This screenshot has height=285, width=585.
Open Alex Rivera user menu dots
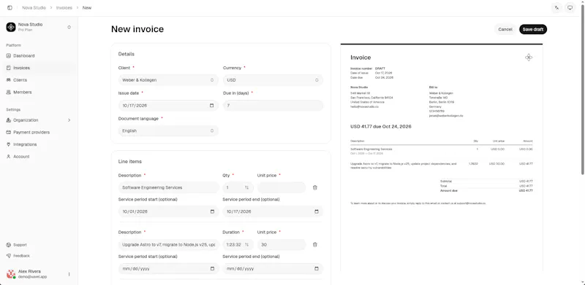69,274
